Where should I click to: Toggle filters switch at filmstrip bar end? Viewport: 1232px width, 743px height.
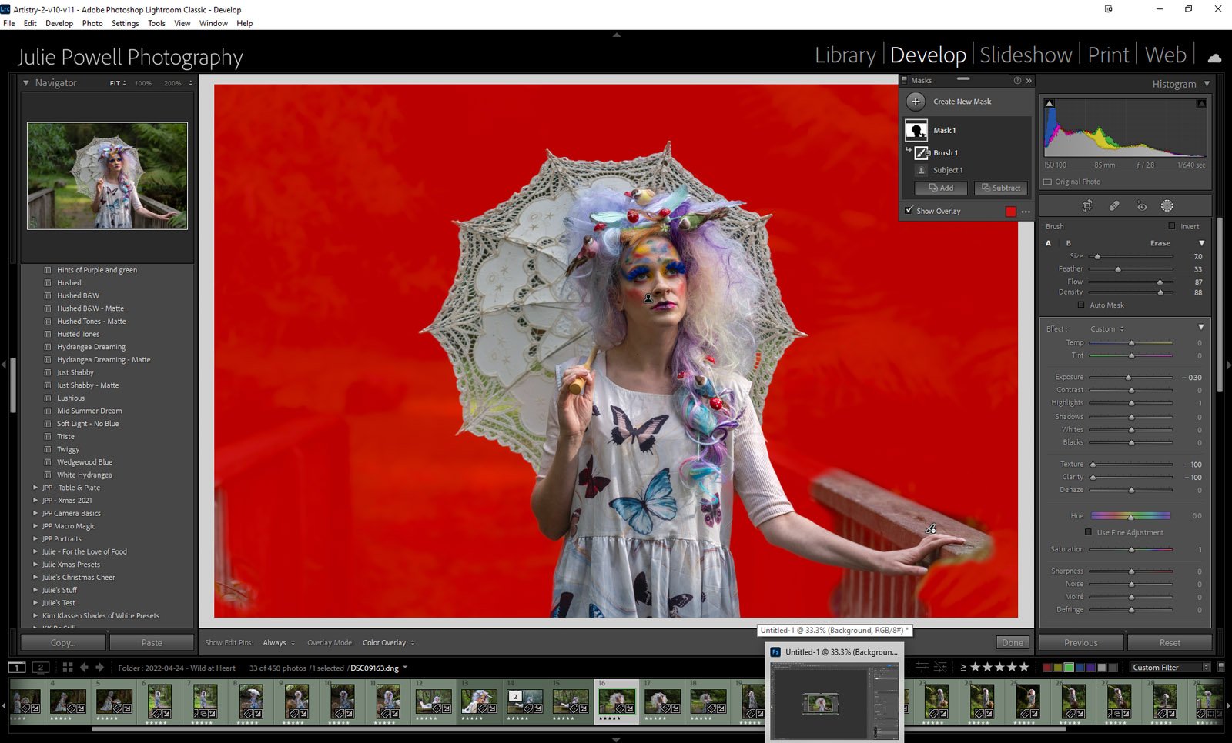click(x=1220, y=667)
